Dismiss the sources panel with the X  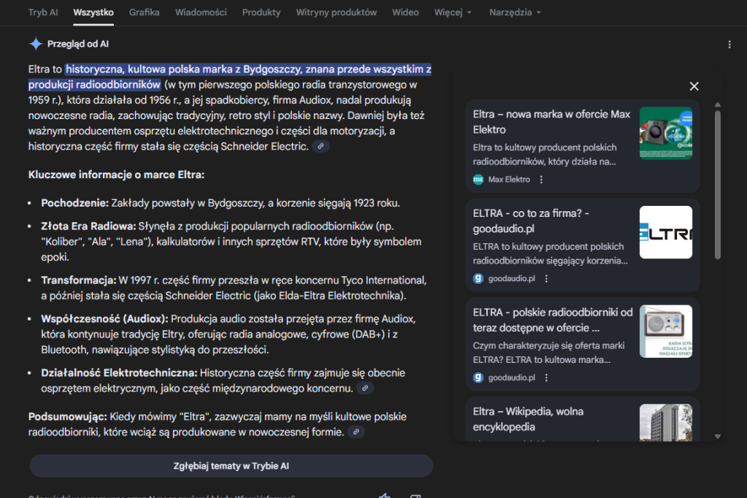(694, 86)
